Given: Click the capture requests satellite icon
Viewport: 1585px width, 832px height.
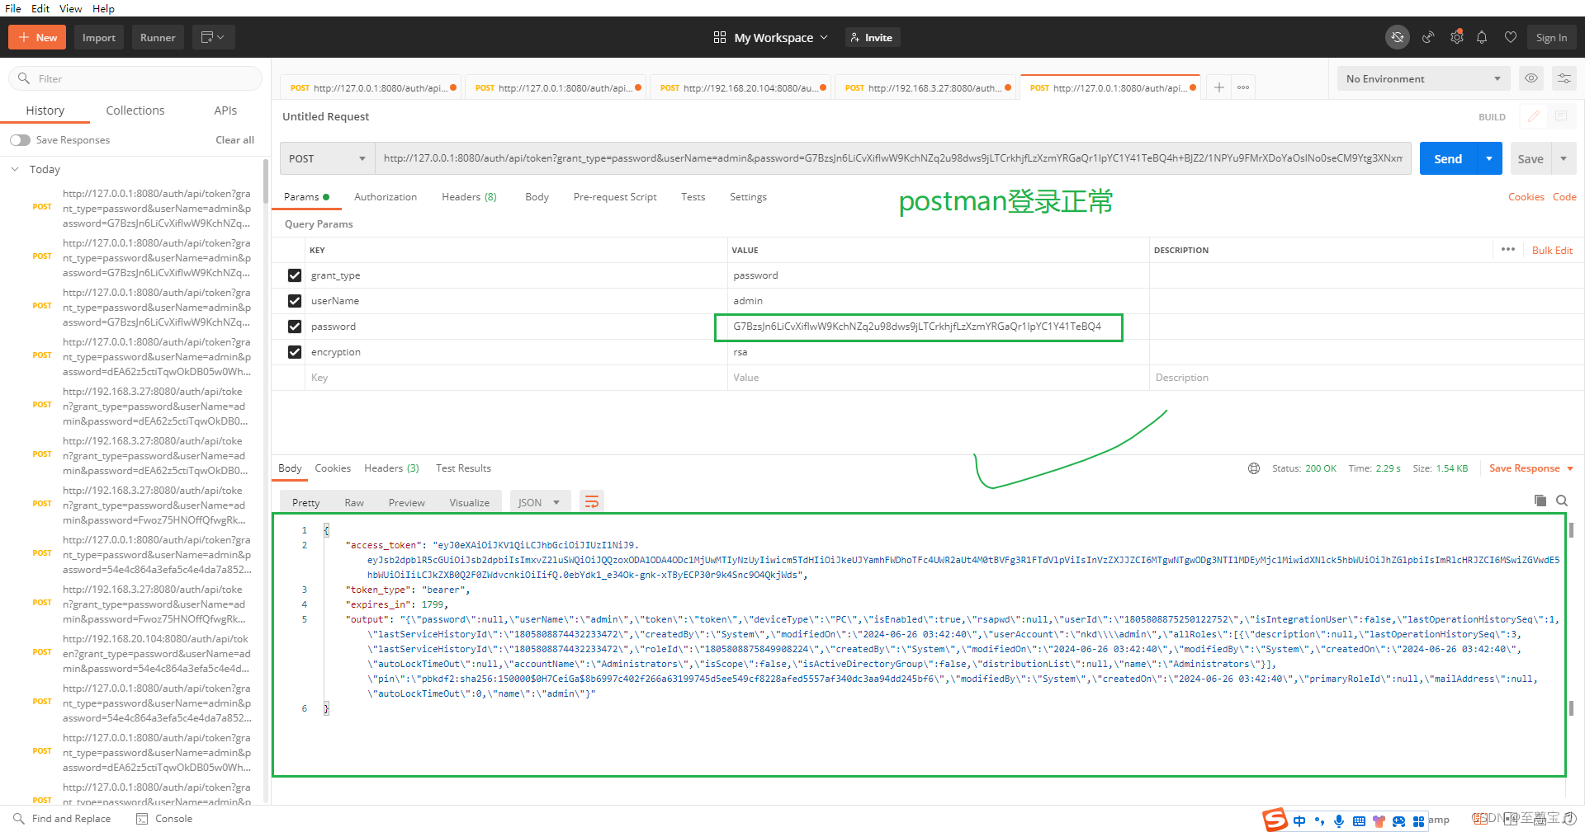Looking at the screenshot, I should tap(1427, 36).
